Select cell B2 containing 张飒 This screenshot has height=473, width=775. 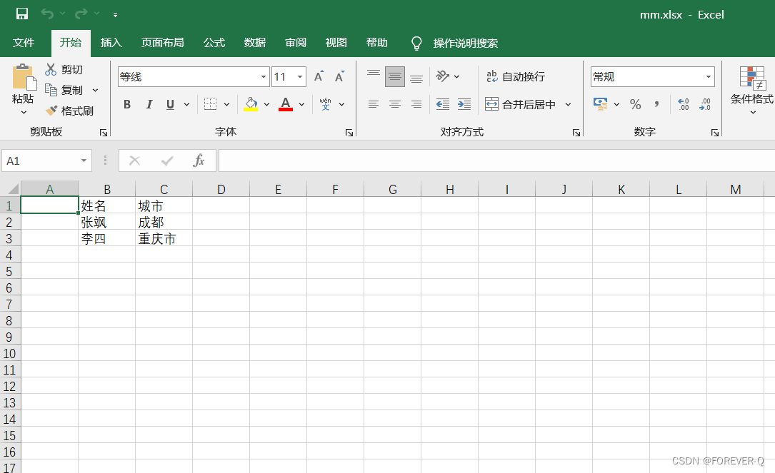point(107,222)
